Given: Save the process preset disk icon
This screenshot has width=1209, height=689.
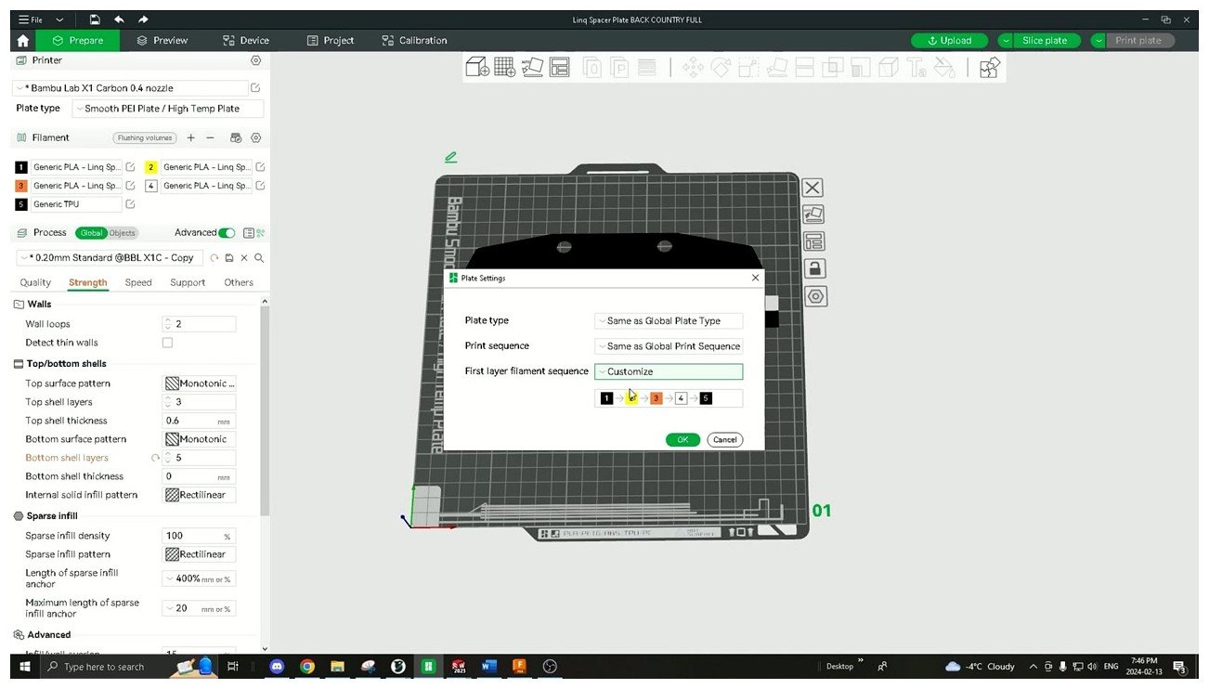Looking at the screenshot, I should tap(229, 258).
